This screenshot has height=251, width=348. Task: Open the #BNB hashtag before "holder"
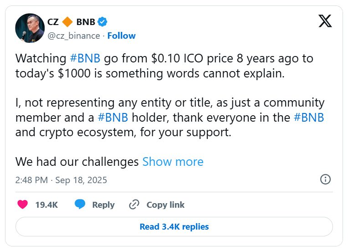tap(113, 118)
